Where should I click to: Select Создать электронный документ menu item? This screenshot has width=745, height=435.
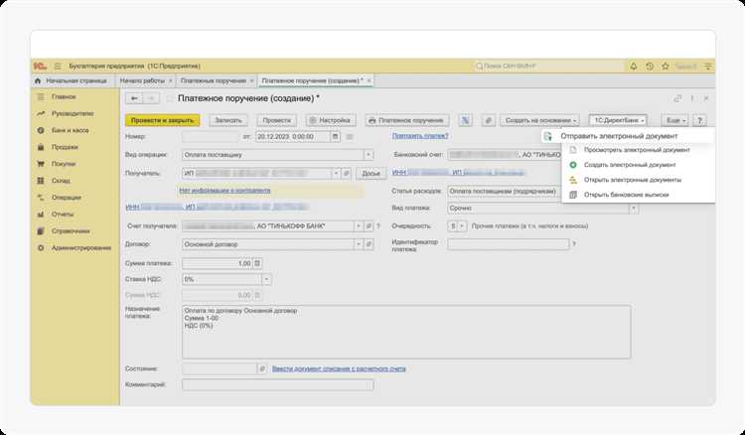(638, 165)
